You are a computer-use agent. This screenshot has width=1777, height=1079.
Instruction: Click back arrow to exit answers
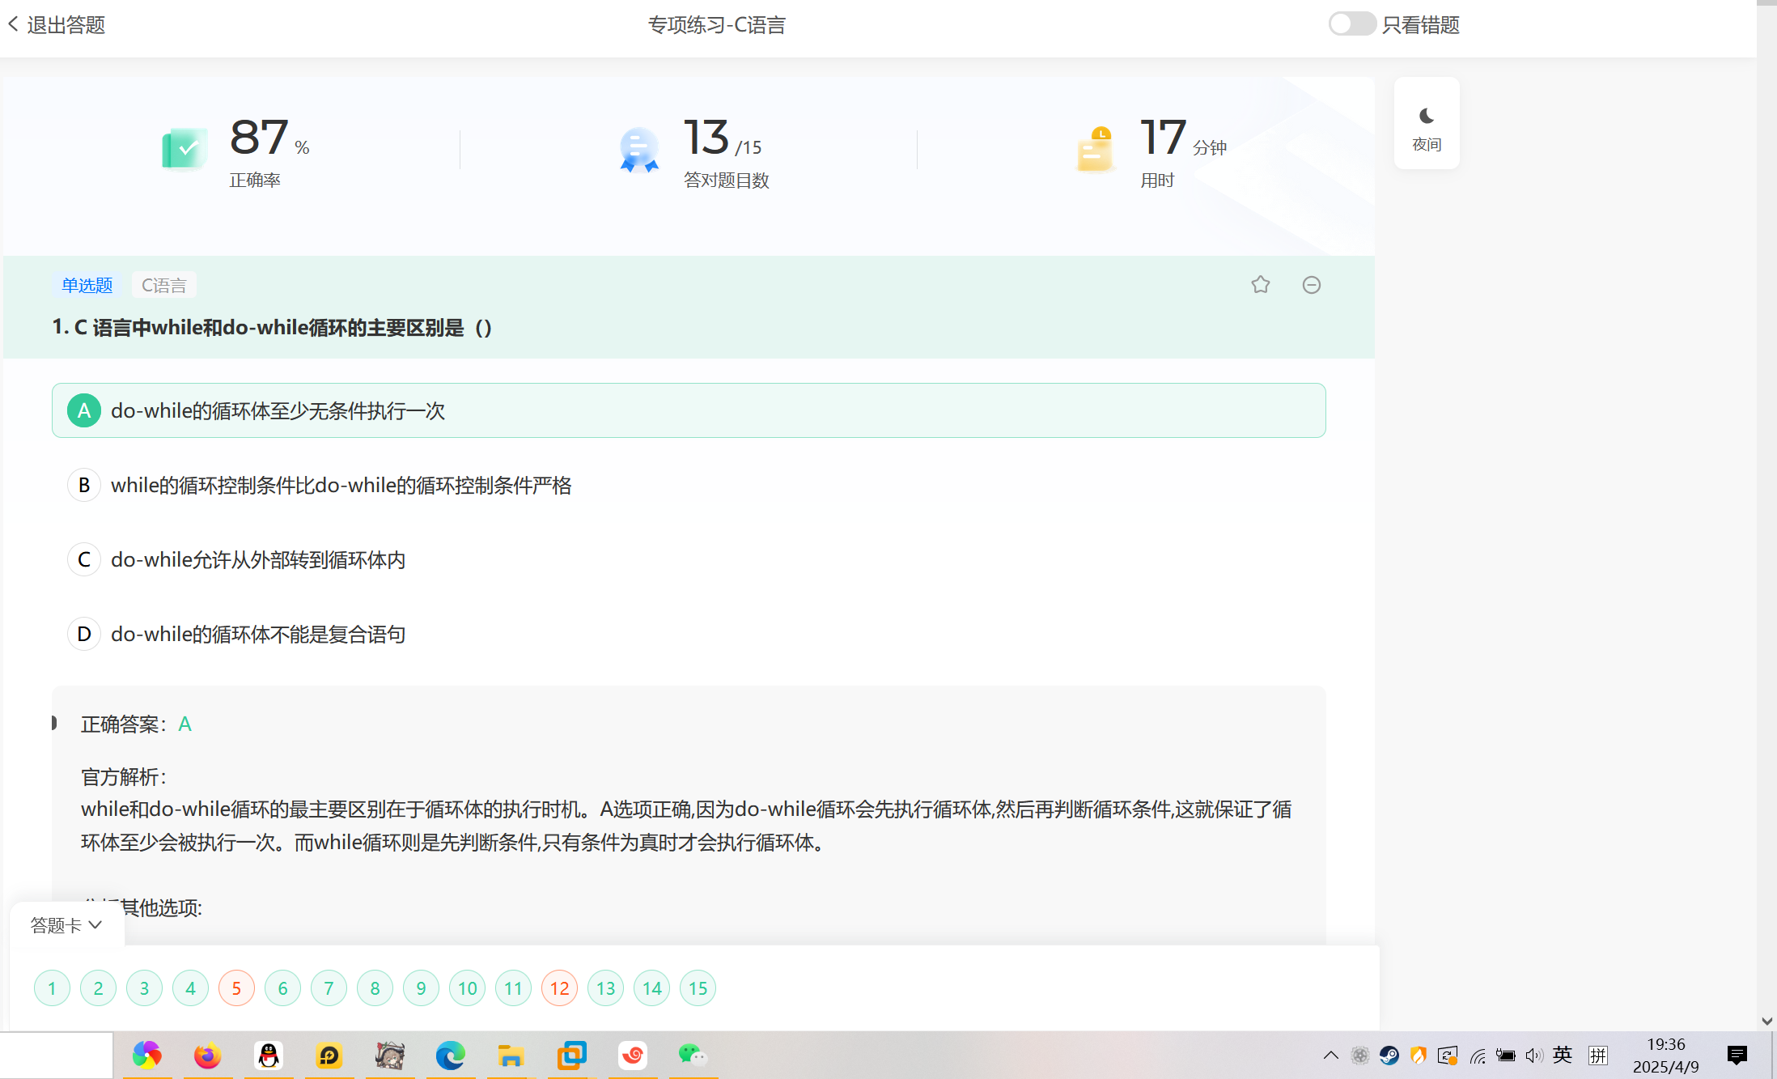click(x=14, y=24)
